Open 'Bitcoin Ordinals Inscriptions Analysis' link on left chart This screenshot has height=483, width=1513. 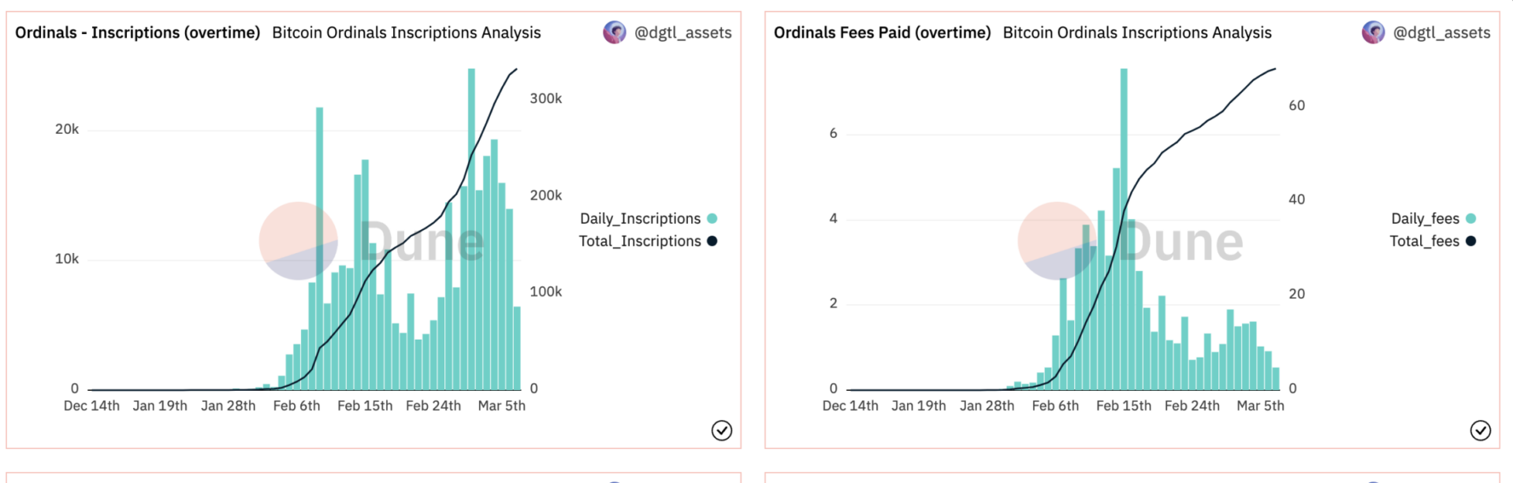[x=406, y=32]
